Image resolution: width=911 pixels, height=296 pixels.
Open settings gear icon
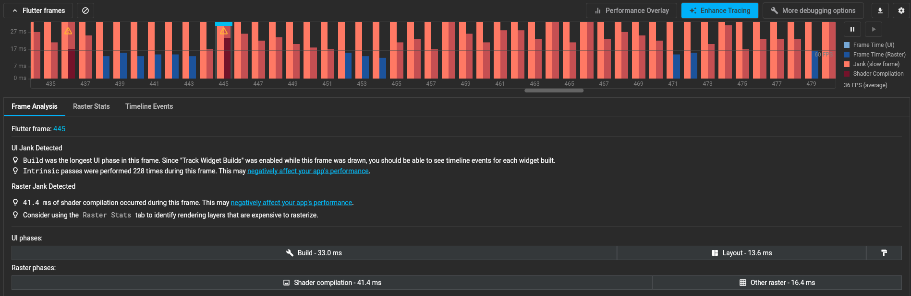[901, 11]
